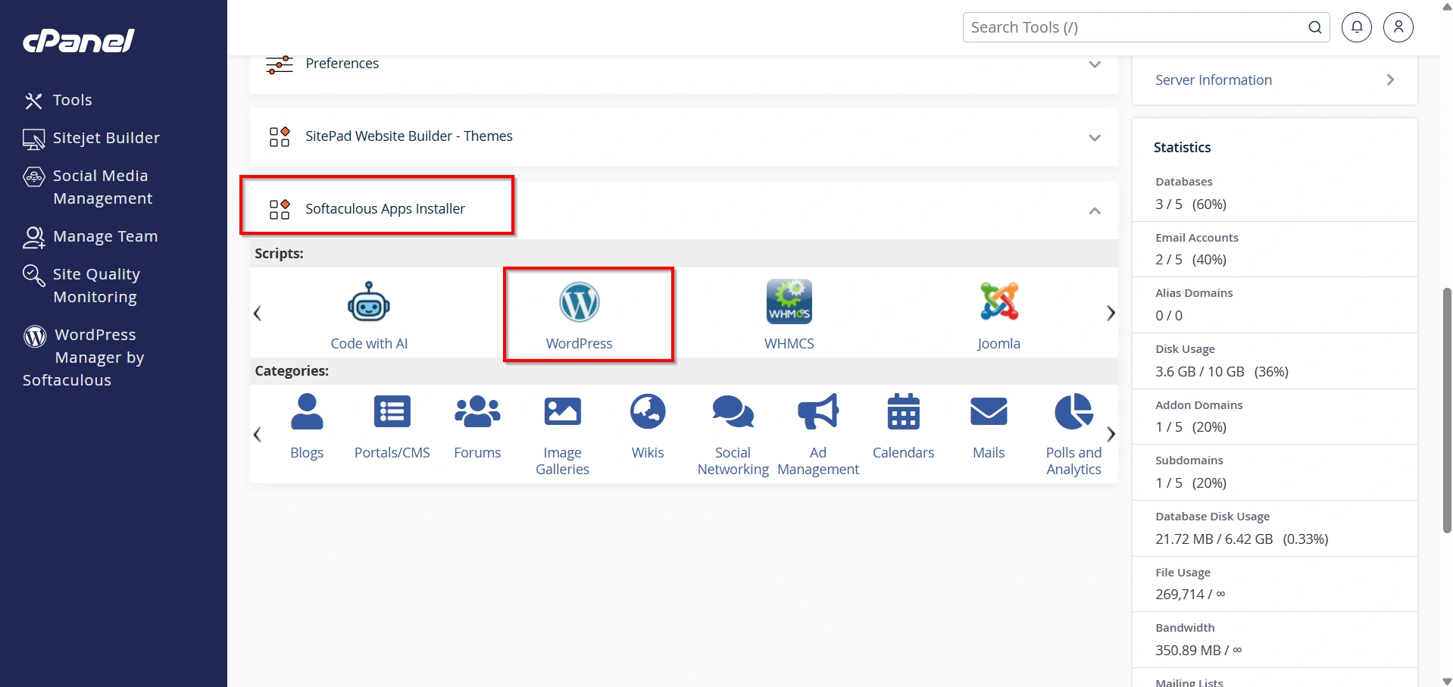This screenshot has height=687, width=1453.
Task: Open Ad Management megaphone icon
Action: pyautogui.click(x=818, y=411)
